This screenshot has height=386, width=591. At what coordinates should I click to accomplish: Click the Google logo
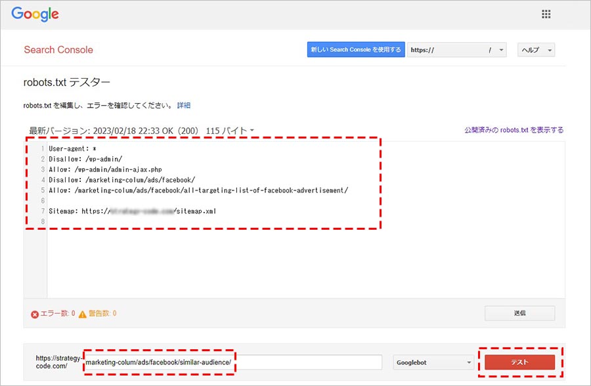pos(35,14)
